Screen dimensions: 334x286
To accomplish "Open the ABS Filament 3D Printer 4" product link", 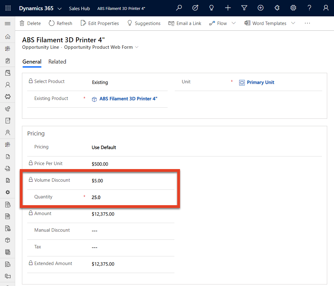I will pyautogui.click(x=128, y=98).
